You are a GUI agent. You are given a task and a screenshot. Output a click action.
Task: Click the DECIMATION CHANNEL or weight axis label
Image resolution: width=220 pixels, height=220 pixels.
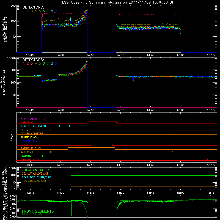coord(4,178)
